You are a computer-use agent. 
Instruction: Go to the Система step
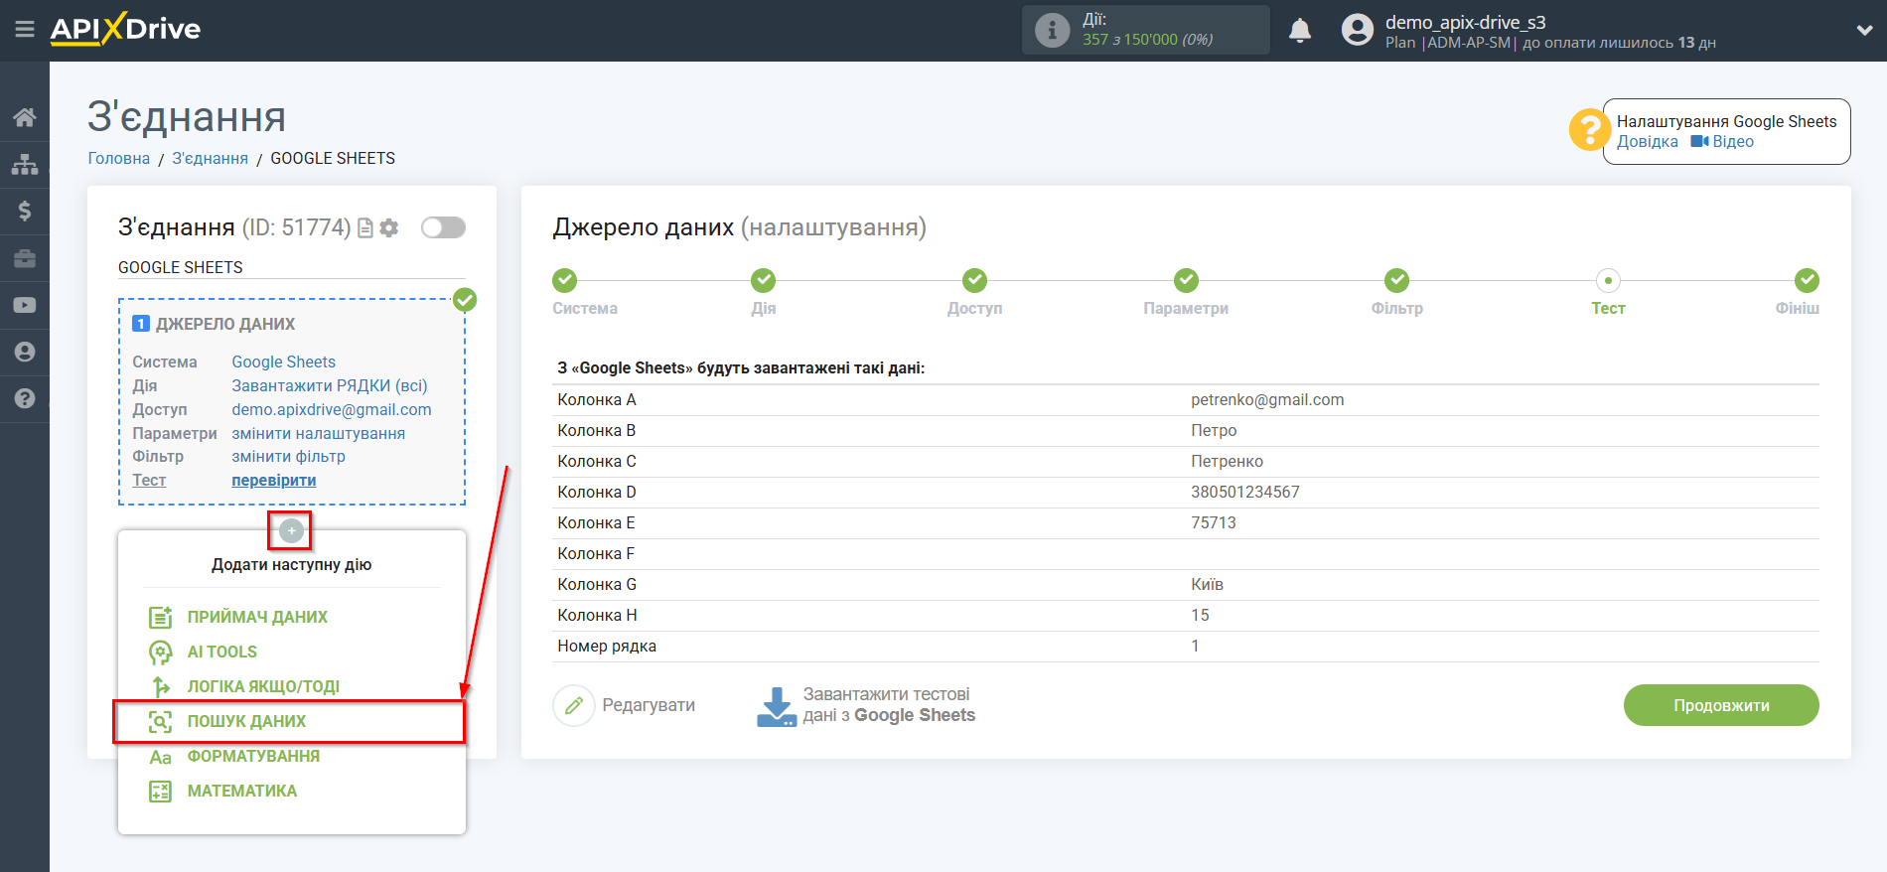tap(565, 280)
